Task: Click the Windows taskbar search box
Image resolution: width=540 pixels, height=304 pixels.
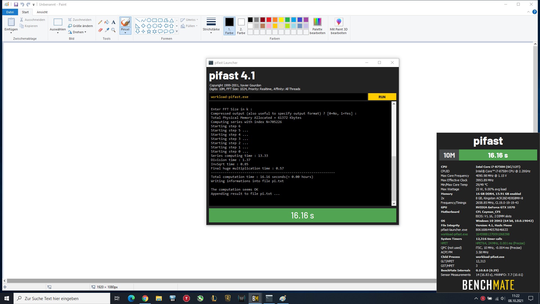Action: click(62, 298)
